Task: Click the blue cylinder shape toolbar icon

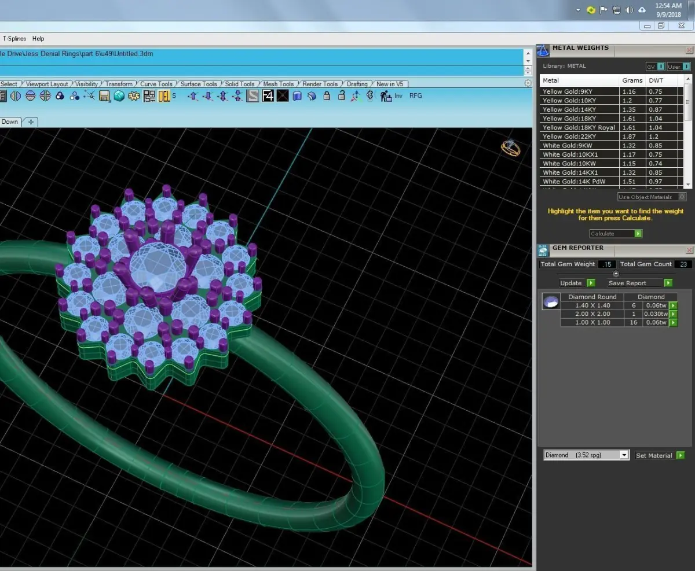Action: [297, 96]
